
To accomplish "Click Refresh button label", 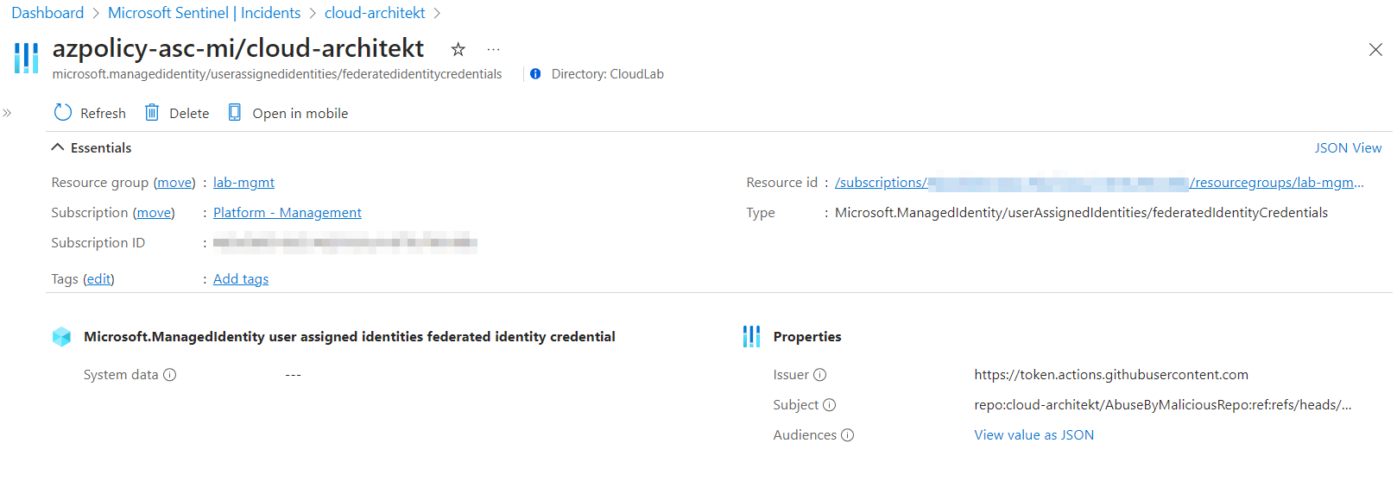I will coord(103,114).
